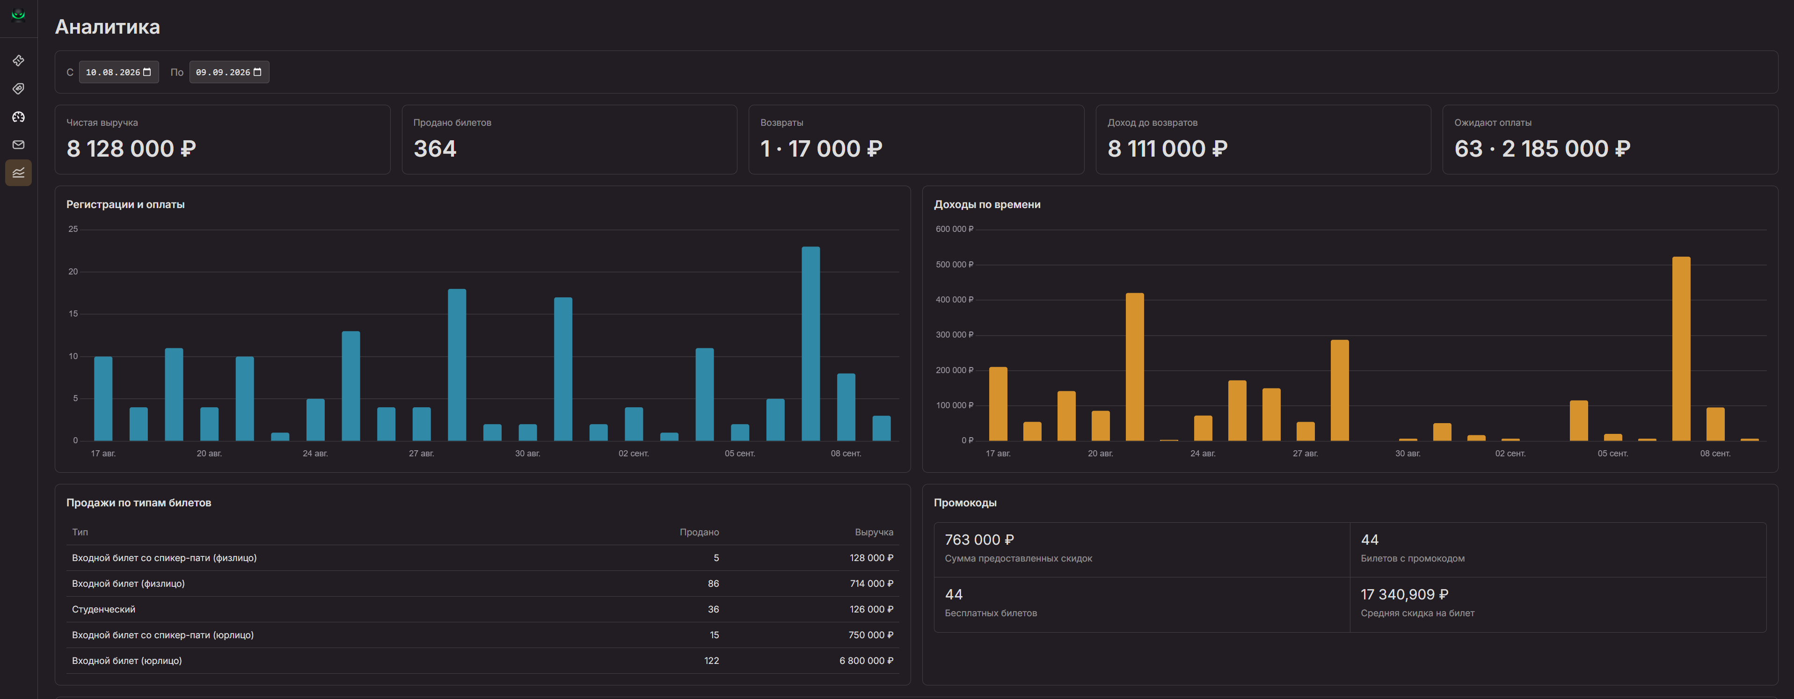Open the mail envelope section
Viewport: 1794px width, 699px height.
19,145
